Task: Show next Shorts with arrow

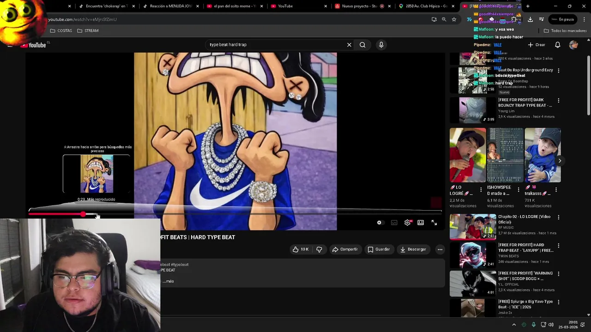Action: click(x=559, y=161)
